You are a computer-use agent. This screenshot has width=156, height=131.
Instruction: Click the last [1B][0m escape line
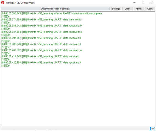pos(6,66)
